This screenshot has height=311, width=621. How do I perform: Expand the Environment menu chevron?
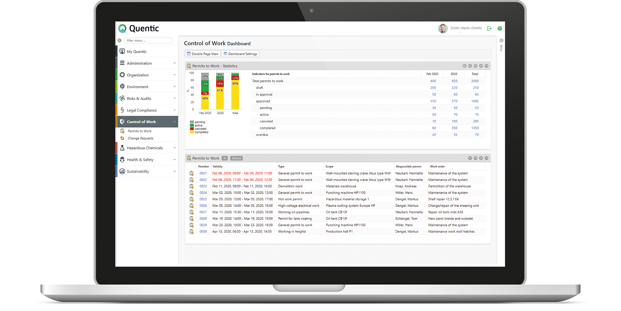175,86
